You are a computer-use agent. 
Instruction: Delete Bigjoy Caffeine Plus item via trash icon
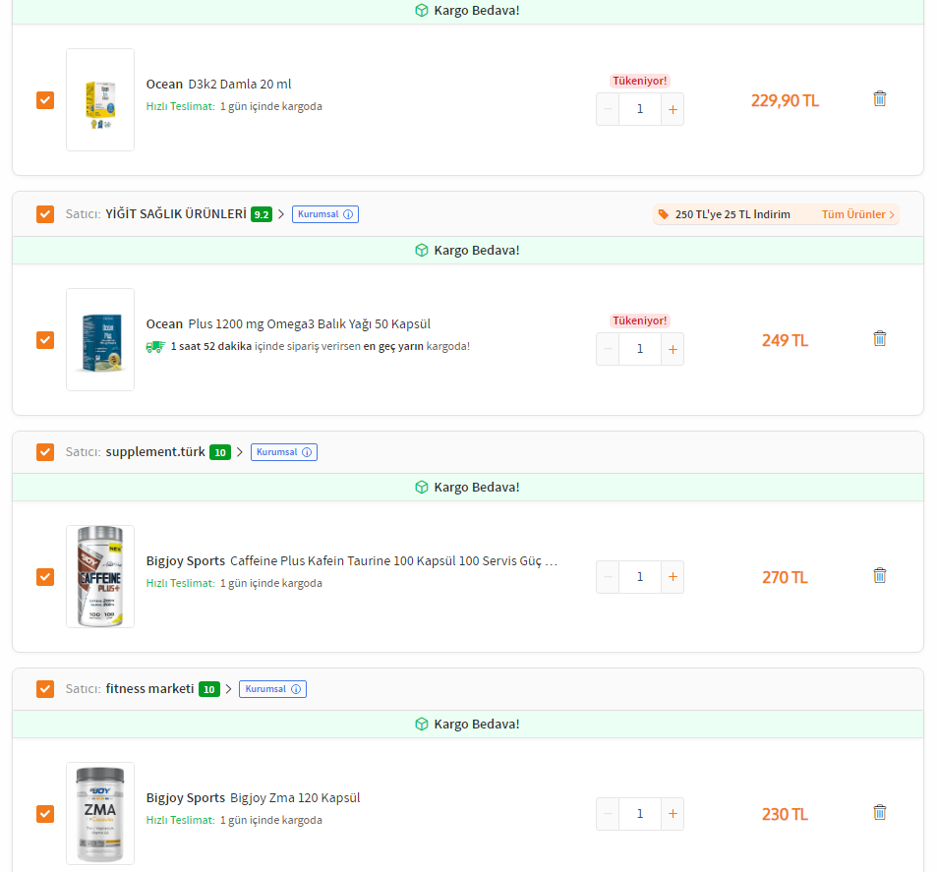point(879,575)
